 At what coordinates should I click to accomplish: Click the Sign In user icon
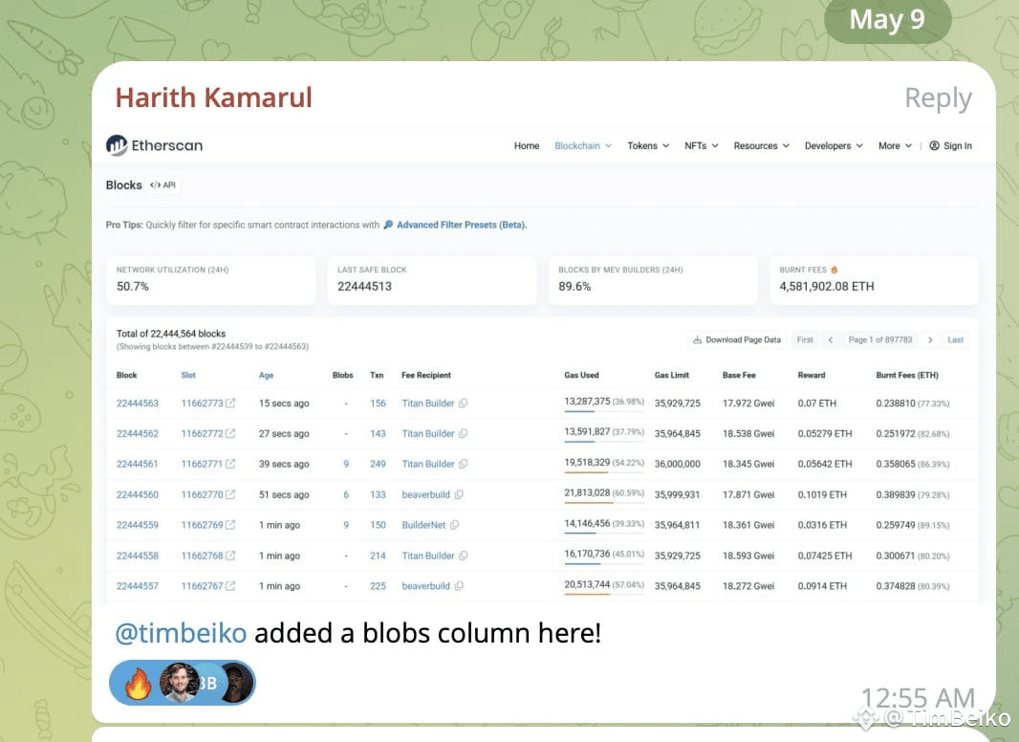934,145
